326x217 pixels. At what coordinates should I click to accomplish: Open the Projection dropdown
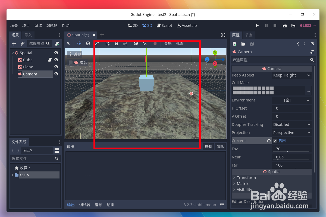291,133
